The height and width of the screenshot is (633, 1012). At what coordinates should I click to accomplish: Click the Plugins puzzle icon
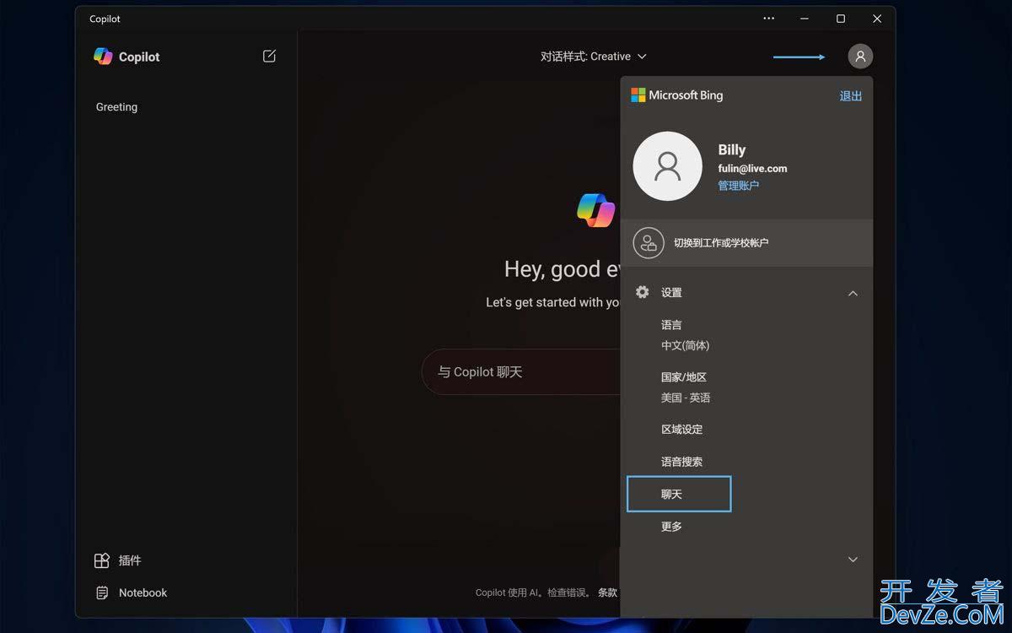[102, 560]
